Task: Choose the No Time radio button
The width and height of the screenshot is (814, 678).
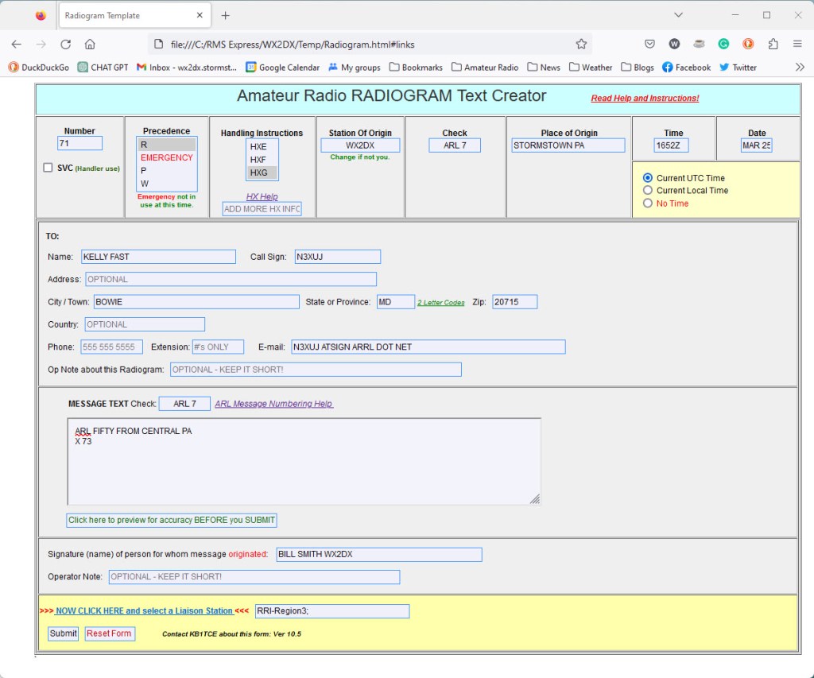Action: 648,203
